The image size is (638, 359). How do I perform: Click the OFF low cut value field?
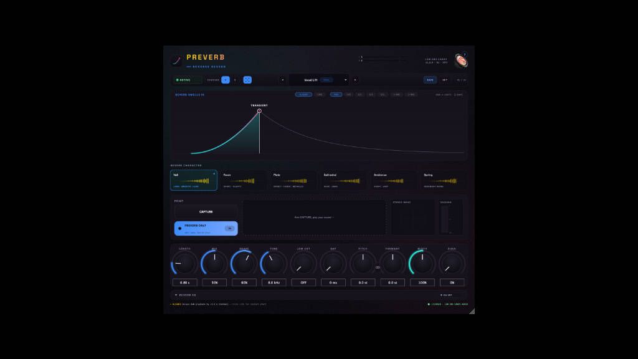[303, 282]
